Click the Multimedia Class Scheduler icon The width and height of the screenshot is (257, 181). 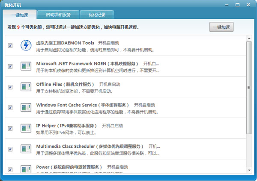point(26,149)
